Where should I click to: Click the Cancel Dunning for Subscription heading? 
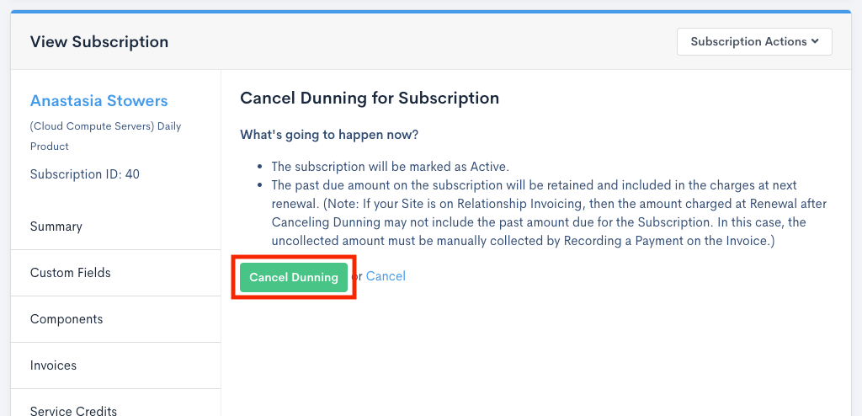(x=370, y=99)
